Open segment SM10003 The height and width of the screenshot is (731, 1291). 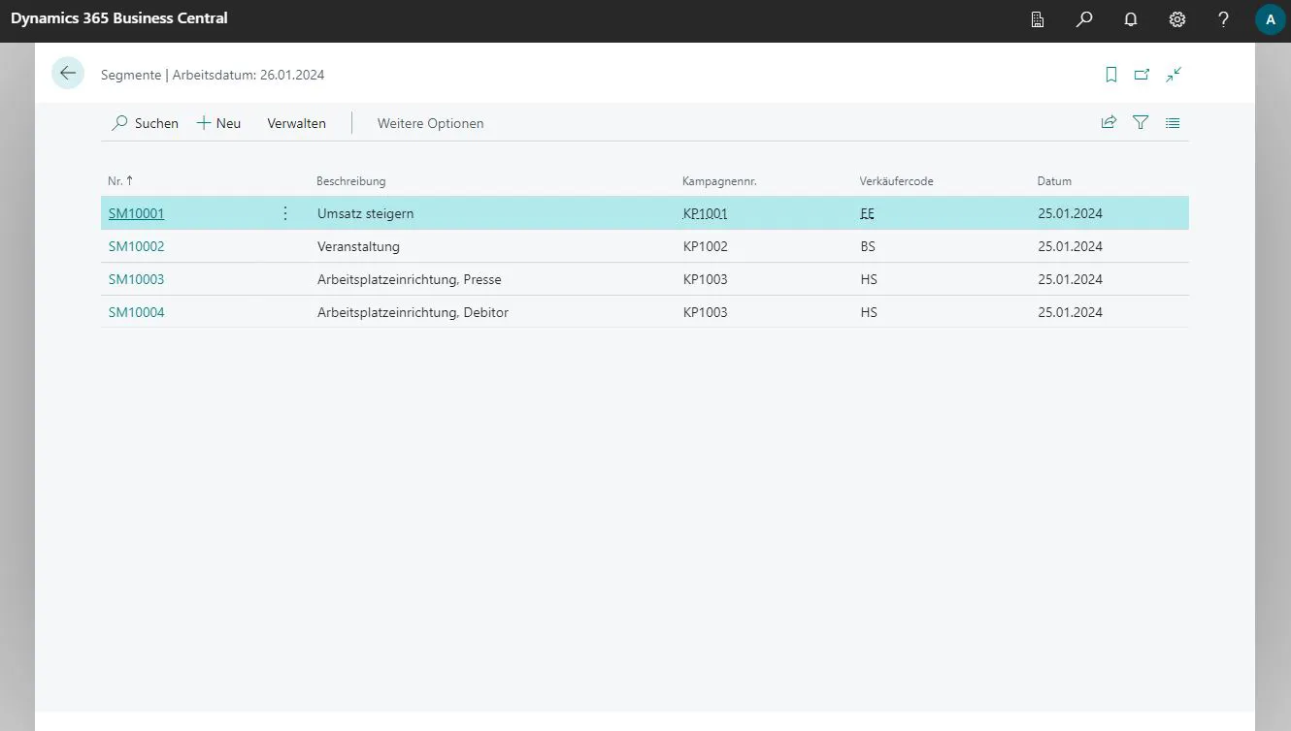137,279
